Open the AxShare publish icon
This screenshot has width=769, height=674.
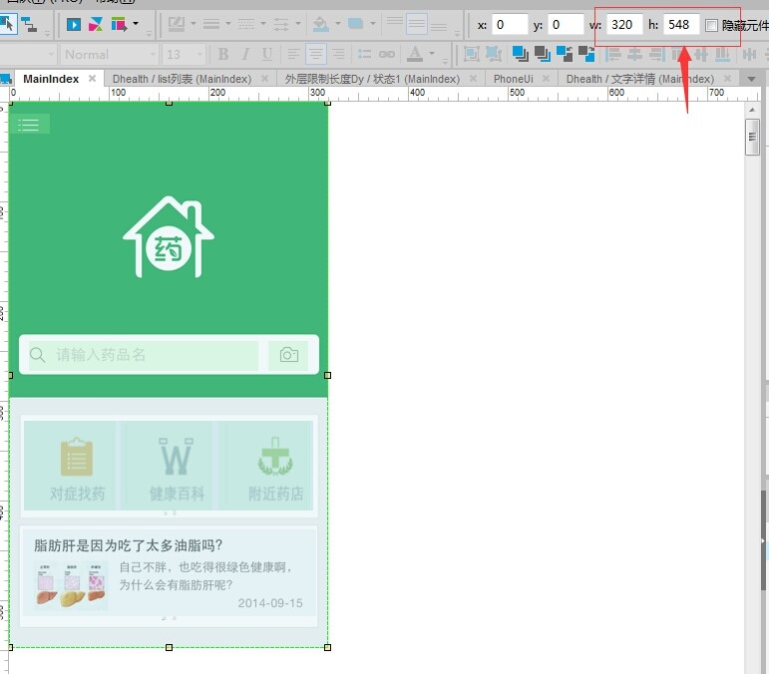[96, 24]
